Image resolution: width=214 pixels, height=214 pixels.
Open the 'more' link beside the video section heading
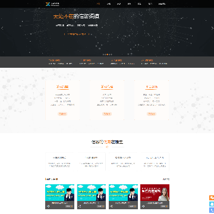click(166, 179)
